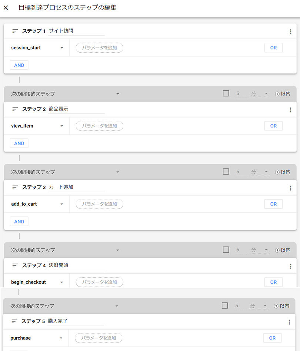Open the three-dot menu for Step 1

(x=290, y=32)
